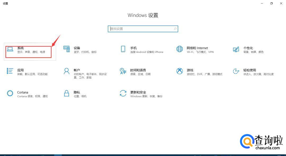Open the 更新和安全 refresh arrows icon
Screen dimensions: 286x156
coord(123,93)
